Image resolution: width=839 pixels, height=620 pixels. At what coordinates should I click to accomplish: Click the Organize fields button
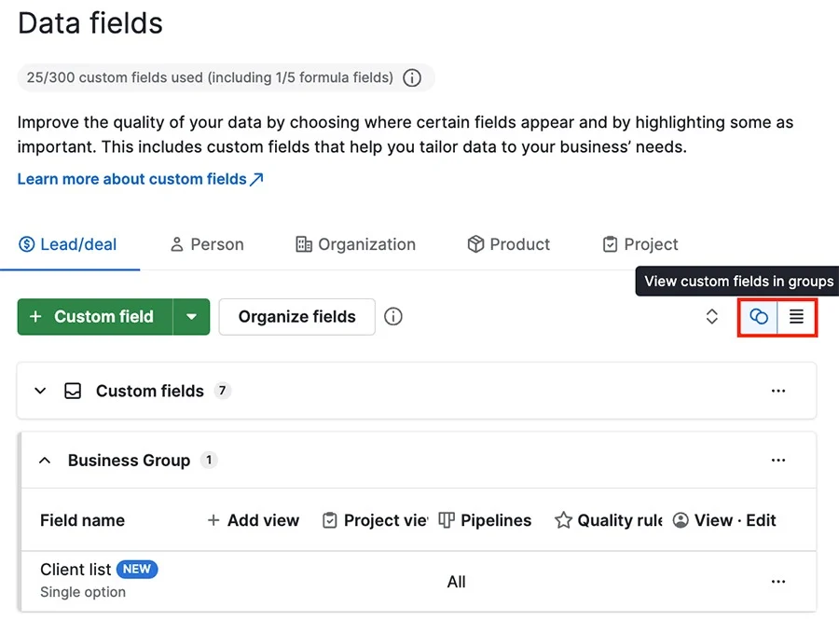296,317
